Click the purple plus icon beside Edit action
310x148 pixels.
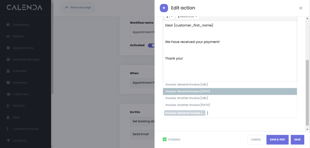click(164, 8)
